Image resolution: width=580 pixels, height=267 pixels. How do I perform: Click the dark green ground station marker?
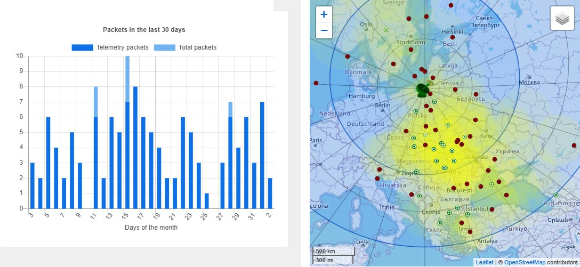[422, 90]
